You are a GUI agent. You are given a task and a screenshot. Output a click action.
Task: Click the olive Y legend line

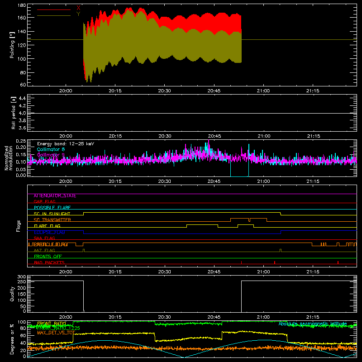click(x=54, y=16)
